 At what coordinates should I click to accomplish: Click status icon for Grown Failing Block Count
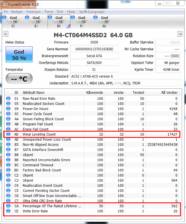click(x=8, y=119)
